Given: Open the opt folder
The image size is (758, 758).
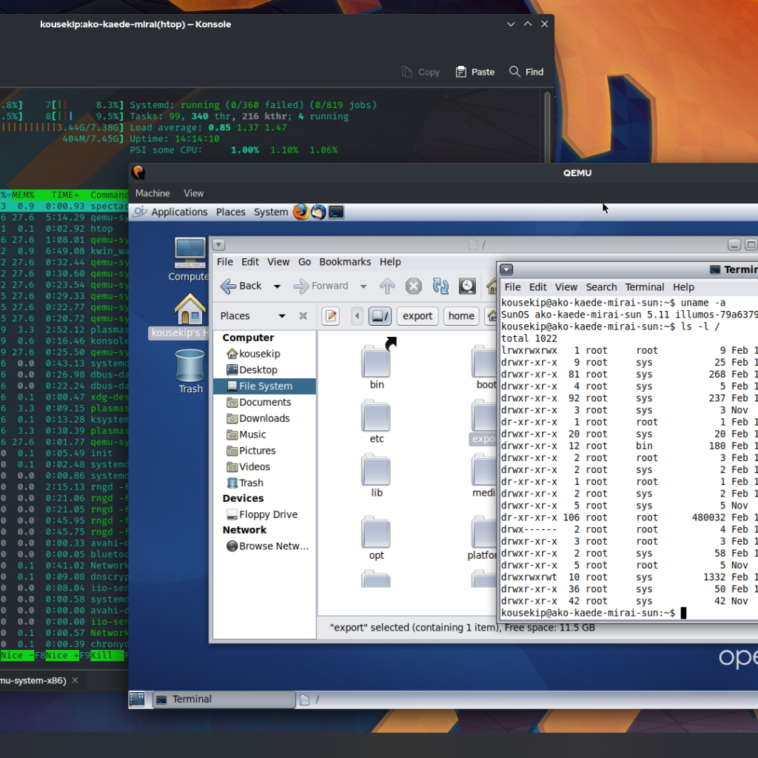Looking at the screenshot, I should pyautogui.click(x=377, y=537).
